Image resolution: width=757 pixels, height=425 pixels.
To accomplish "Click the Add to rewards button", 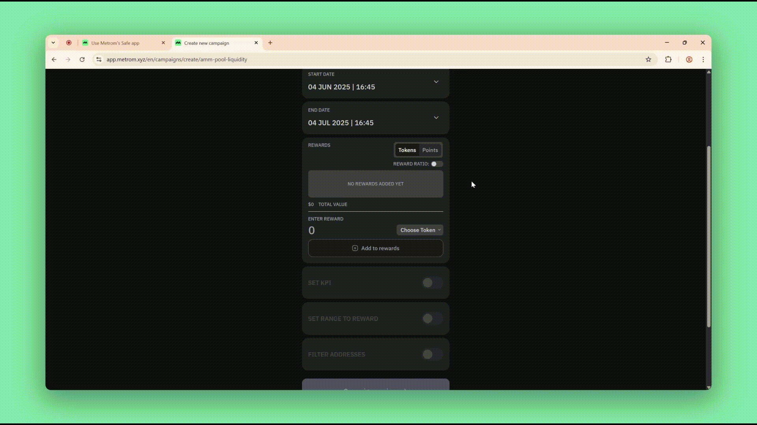I will click(375, 248).
